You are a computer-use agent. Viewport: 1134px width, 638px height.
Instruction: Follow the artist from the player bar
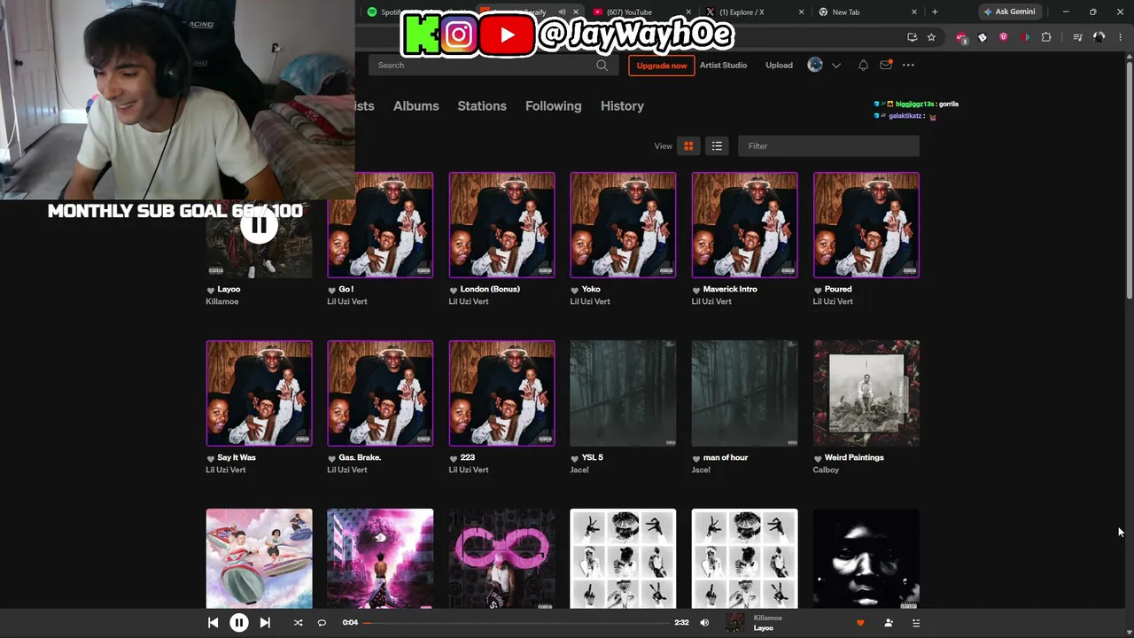[889, 623]
